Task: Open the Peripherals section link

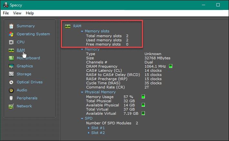Action: 27,98
